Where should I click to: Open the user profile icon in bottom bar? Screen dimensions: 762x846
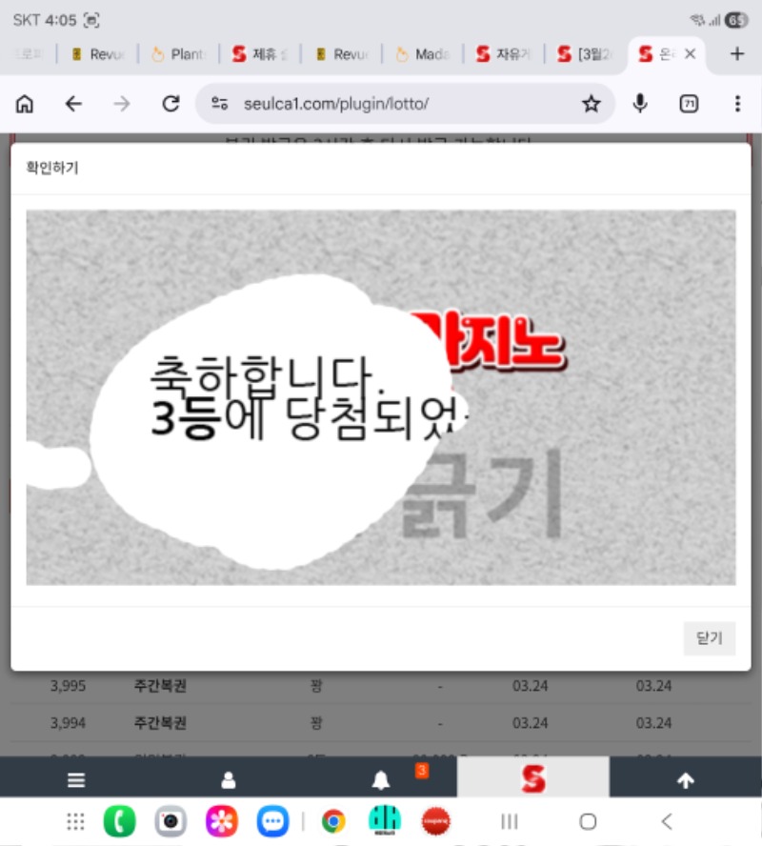[229, 780]
